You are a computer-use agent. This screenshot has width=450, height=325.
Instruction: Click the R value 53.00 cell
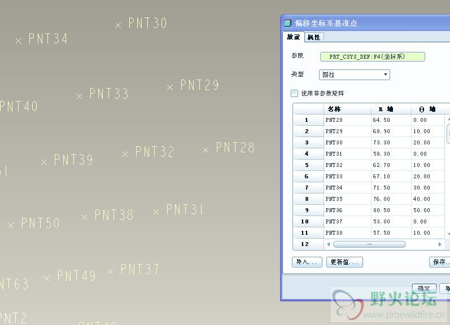coord(391,221)
